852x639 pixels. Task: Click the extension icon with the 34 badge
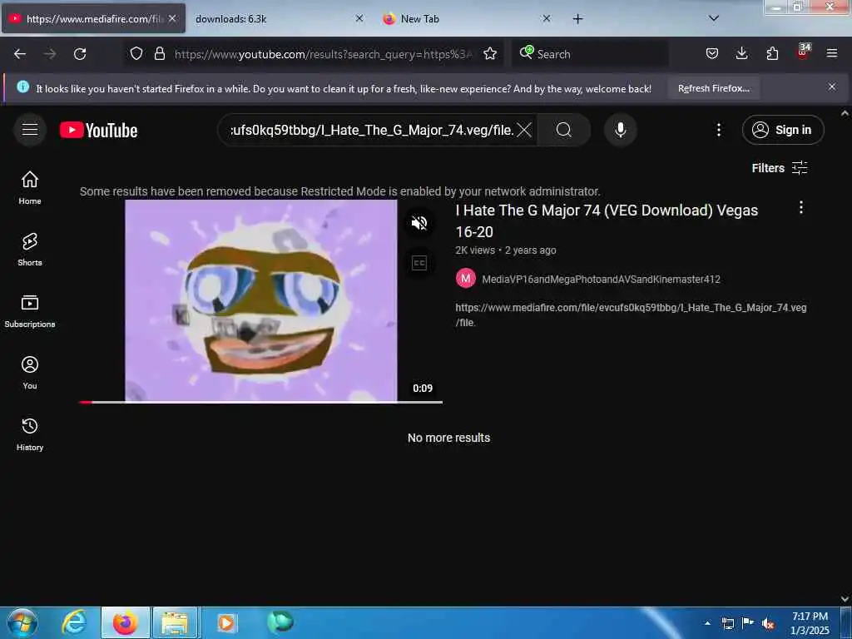point(803,52)
